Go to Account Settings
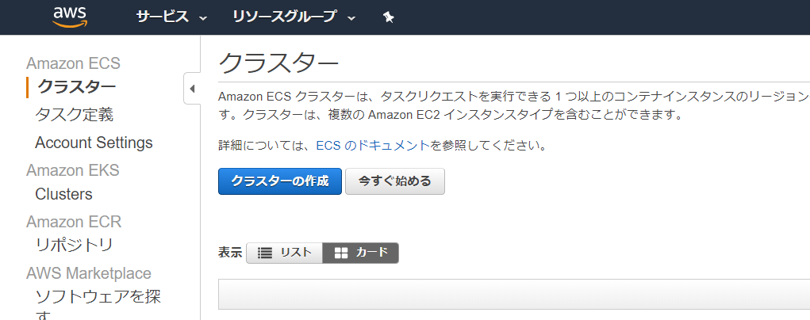Image resolution: width=810 pixels, height=320 pixels. tap(94, 143)
